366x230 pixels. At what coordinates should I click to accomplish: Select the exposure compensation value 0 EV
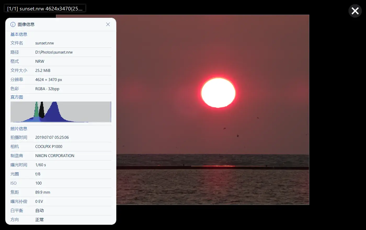coord(39,202)
